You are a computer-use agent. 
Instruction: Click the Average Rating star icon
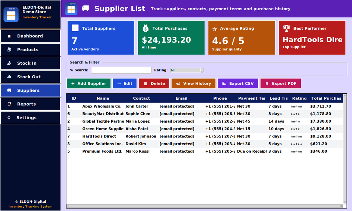[214, 29]
